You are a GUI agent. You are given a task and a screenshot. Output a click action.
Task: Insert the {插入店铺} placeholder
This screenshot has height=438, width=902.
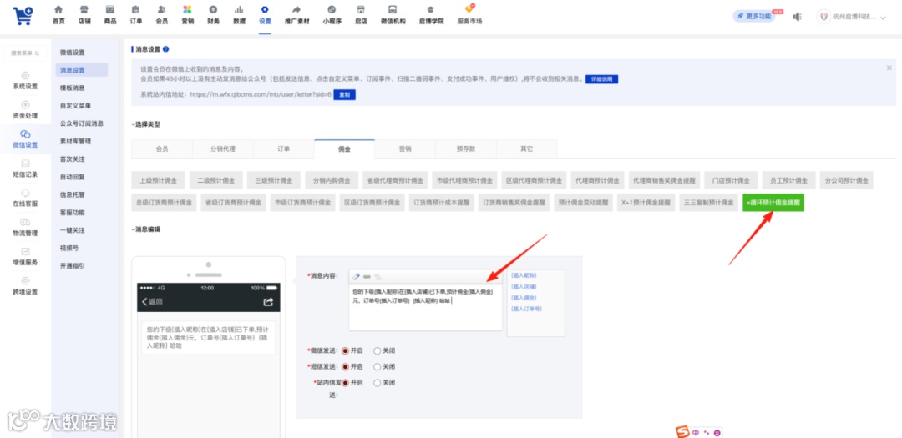pos(524,286)
